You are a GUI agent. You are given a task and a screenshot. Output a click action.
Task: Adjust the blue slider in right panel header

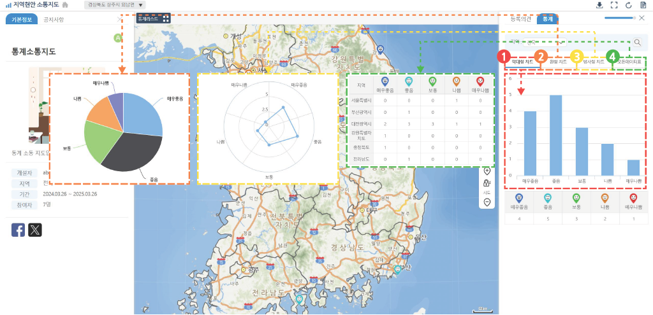619,18
